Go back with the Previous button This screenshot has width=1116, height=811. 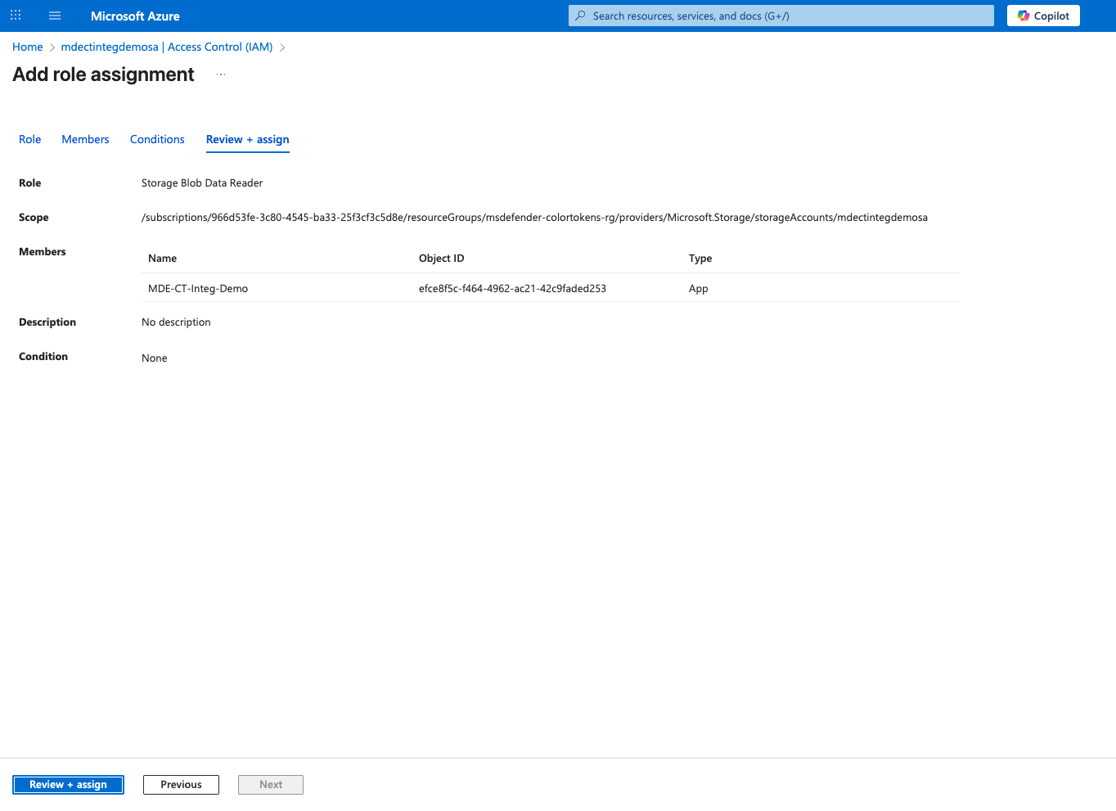181,784
